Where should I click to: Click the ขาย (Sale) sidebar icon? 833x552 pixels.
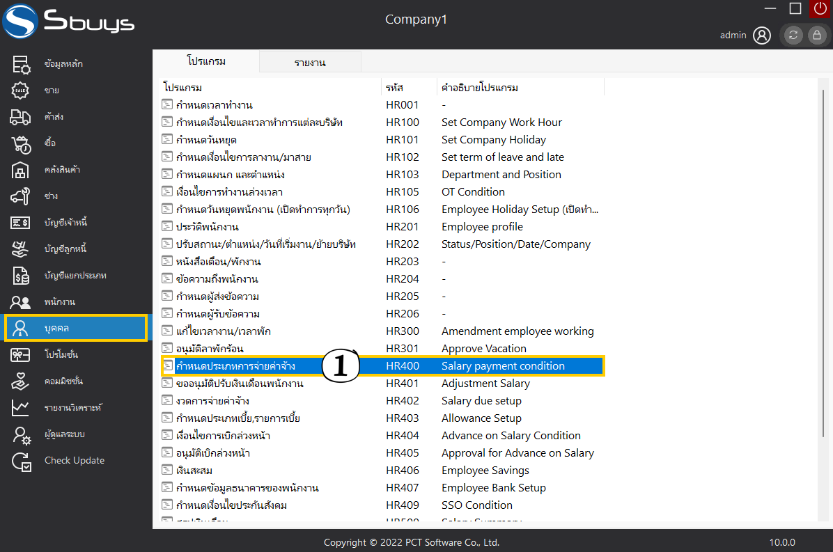tap(21, 90)
